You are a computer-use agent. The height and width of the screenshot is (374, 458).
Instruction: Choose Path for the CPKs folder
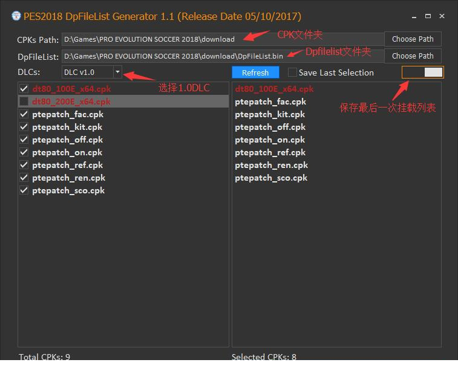[413, 39]
